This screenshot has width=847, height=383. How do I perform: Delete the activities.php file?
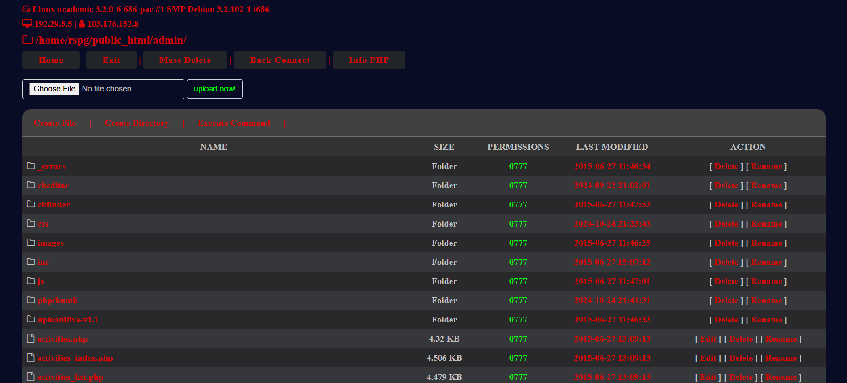coord(741,339)
